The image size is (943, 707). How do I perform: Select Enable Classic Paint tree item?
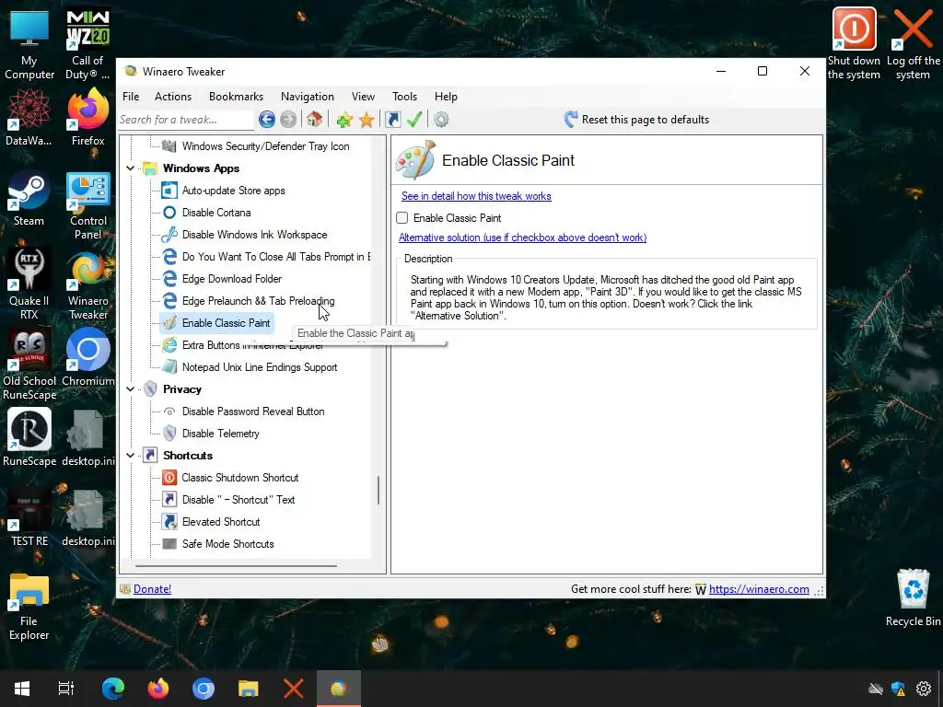pyautogui.click(x=226, y=323)
